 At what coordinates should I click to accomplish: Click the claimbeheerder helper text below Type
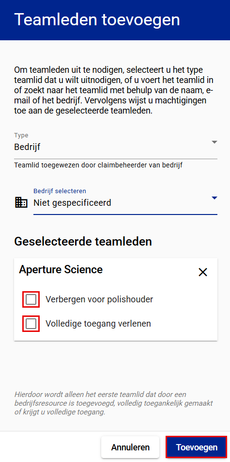click(x=98, y=165)
